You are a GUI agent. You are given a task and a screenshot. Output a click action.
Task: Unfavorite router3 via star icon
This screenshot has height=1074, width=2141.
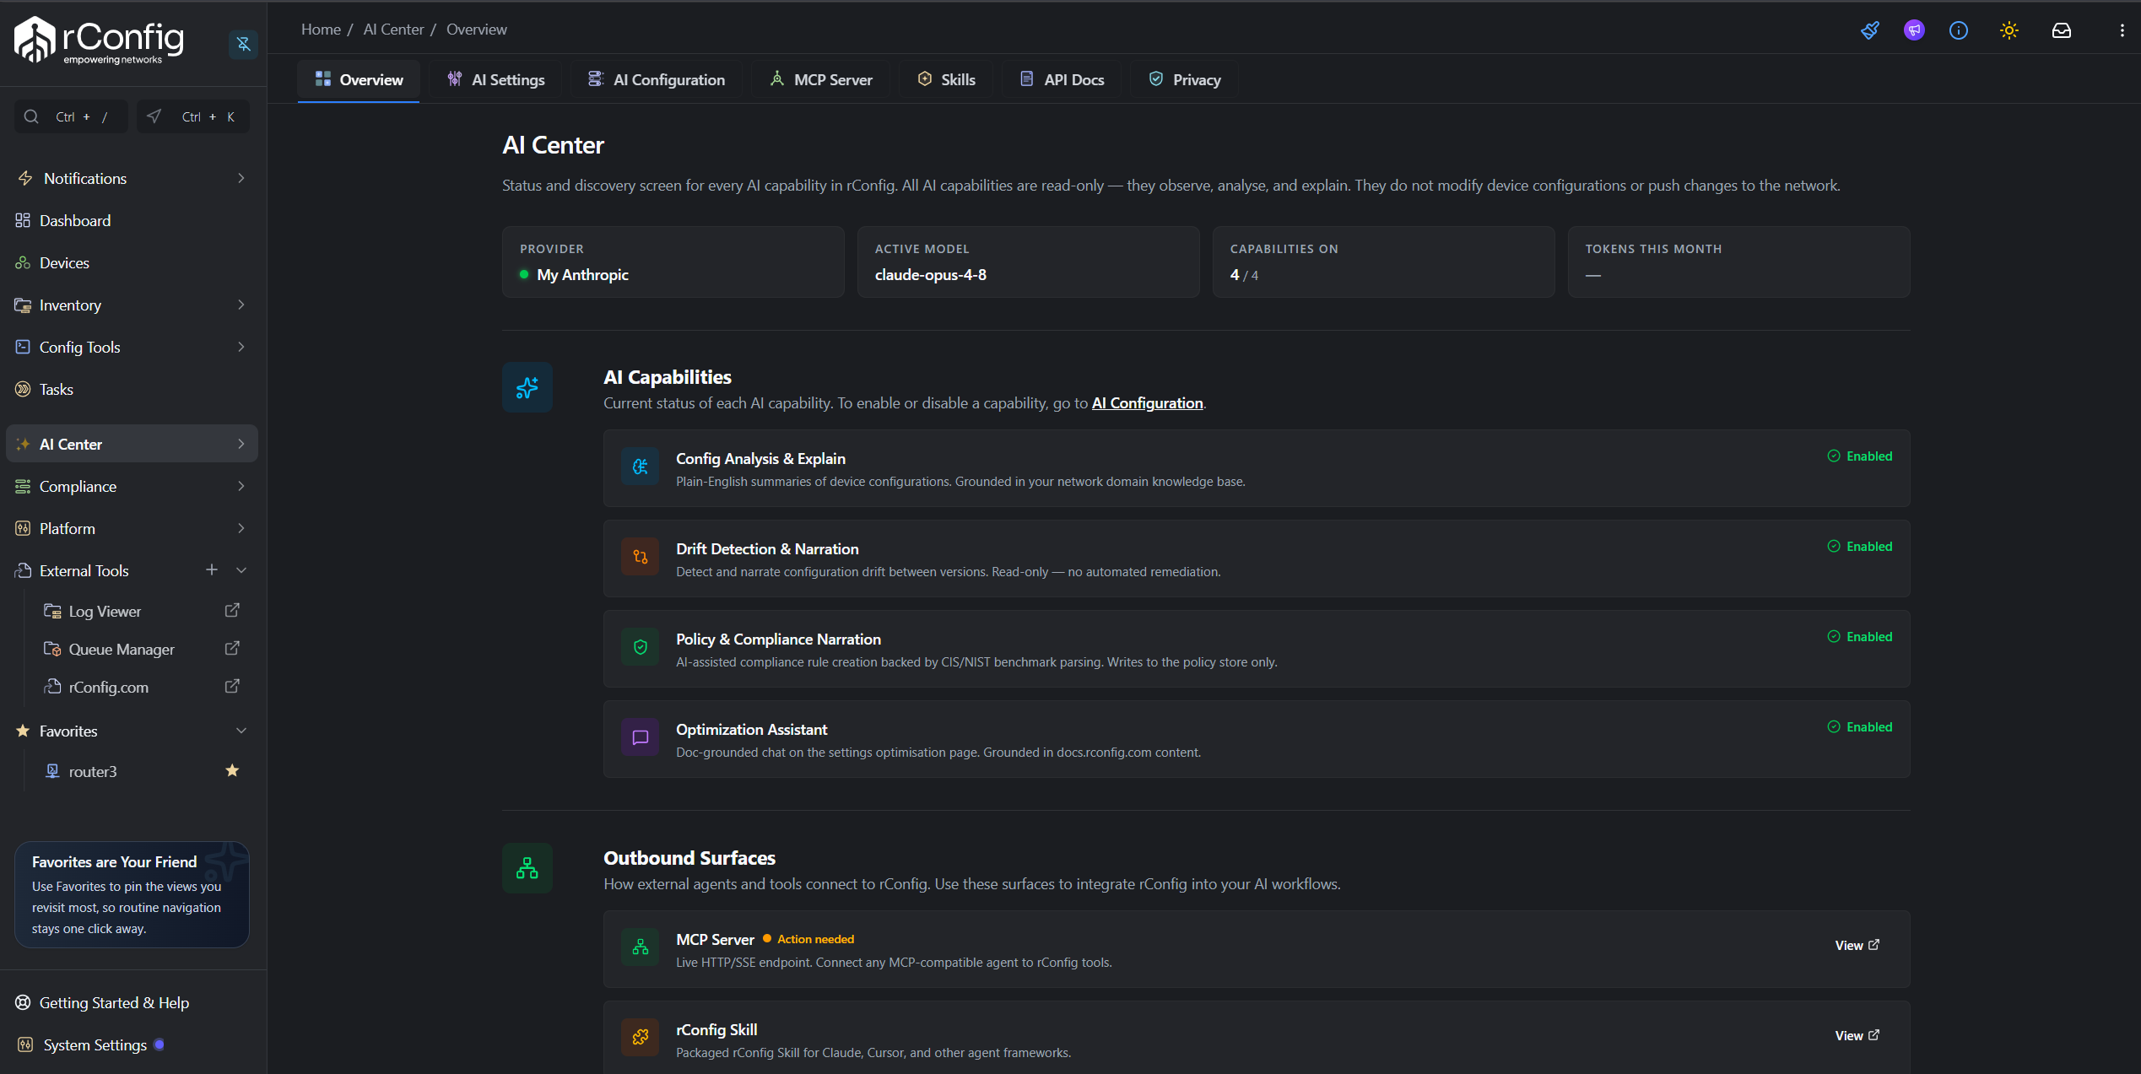232,770
